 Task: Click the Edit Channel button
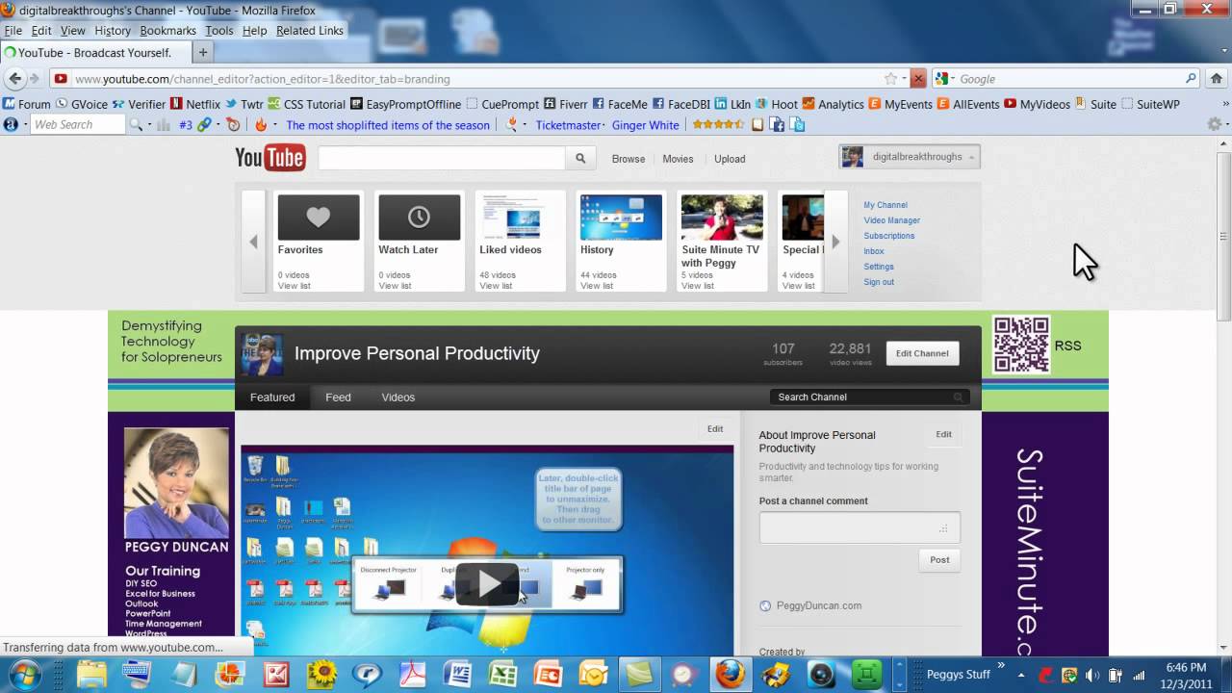click(922, 353)
